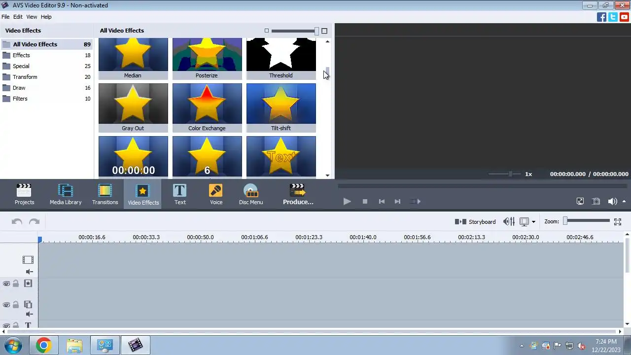This screenshot has width=631, height=355.
Task: Click the Undo arrow in timeline toolbar
Action: tap(17, 222)
